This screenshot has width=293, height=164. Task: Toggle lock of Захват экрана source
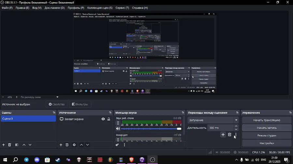[x=108, y=119]
